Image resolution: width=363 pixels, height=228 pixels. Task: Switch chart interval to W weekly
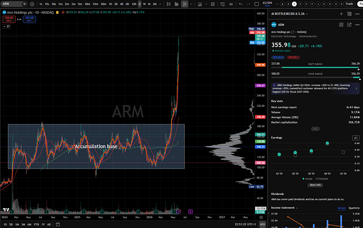(145, 4)
